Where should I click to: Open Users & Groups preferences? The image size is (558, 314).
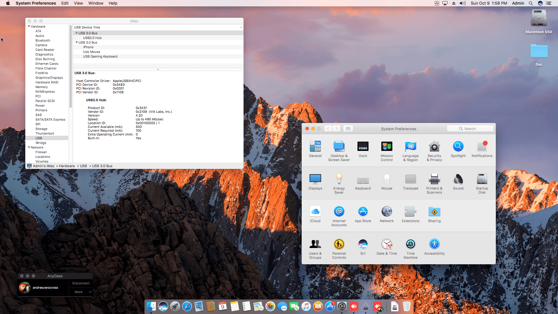(x=315, y=249)
